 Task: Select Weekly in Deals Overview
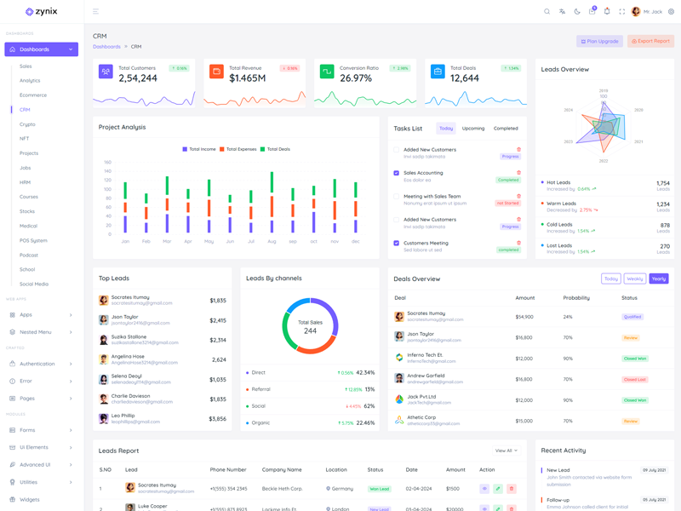tap(634, 278)
